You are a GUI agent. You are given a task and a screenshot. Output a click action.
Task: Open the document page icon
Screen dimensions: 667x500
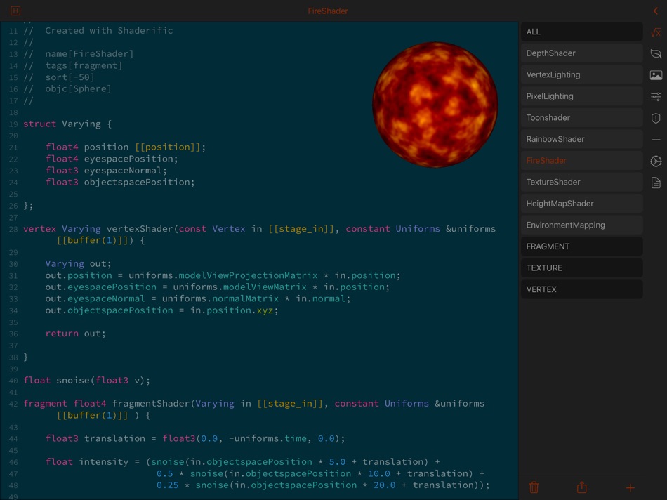coord(656,183)
